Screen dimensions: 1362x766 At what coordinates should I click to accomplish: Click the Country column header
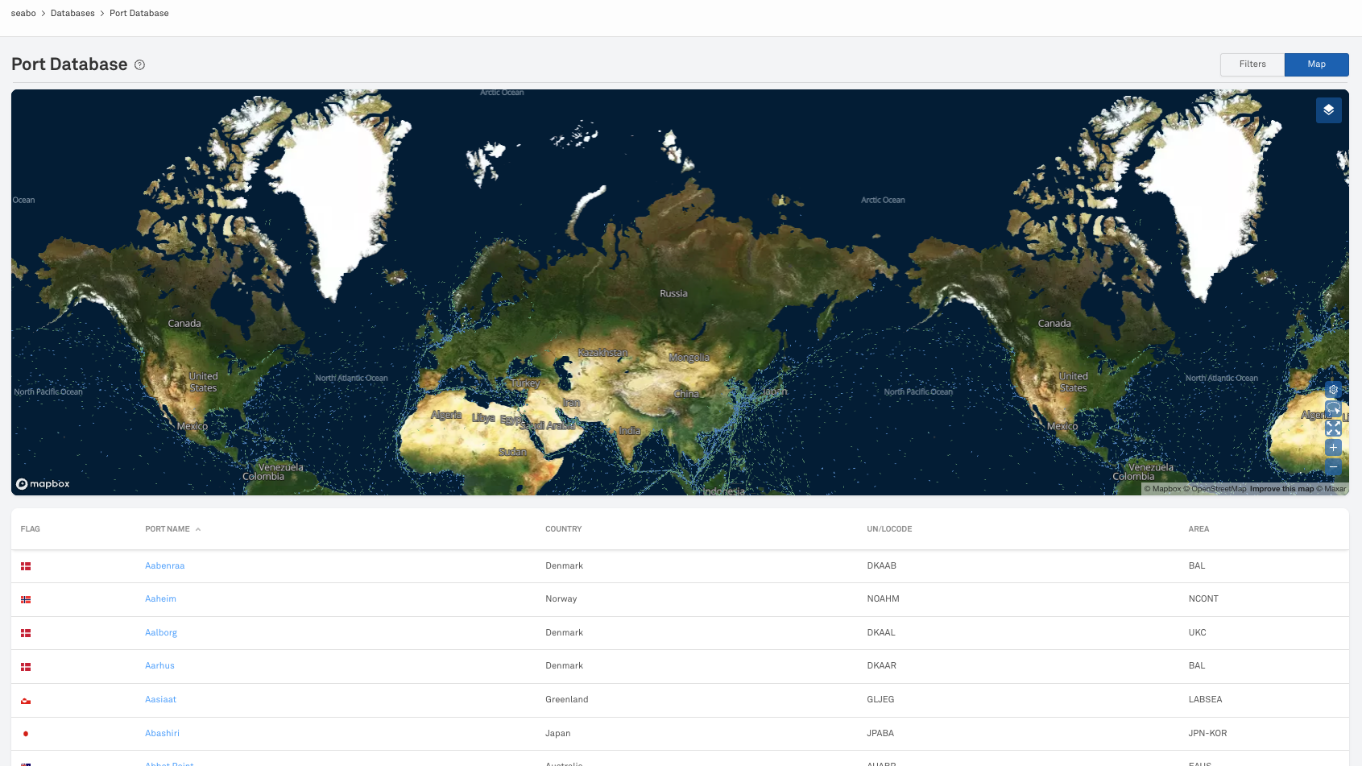(563, 529)
